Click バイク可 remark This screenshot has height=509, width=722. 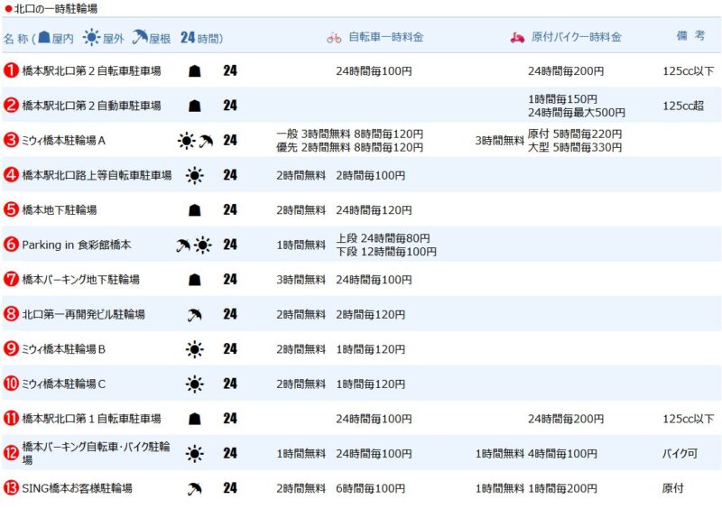[x=680, y=454]
